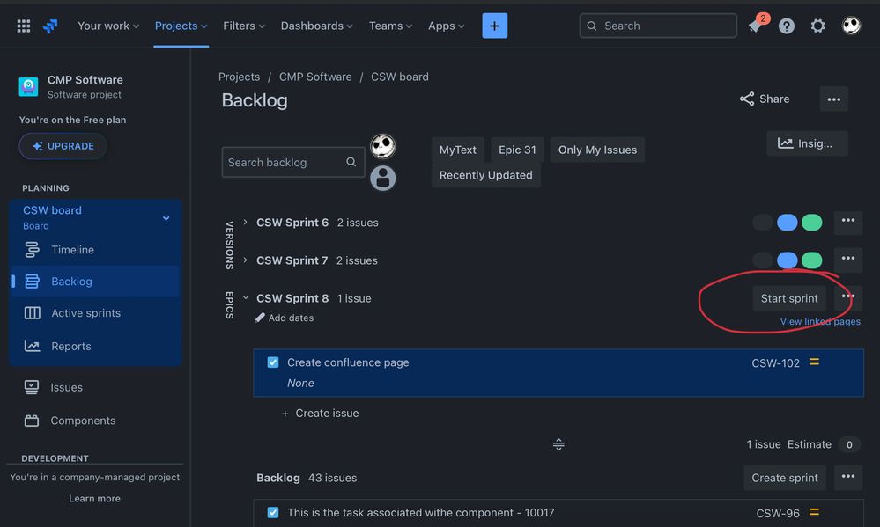Click the priority icon on CSW-96
This screenshot has width=880, height=527.
[x=814, y=512]
